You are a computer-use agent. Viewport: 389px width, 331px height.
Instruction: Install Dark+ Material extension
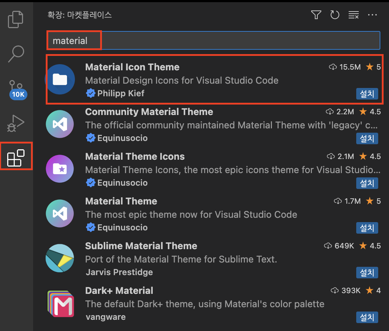coord(367,317)
